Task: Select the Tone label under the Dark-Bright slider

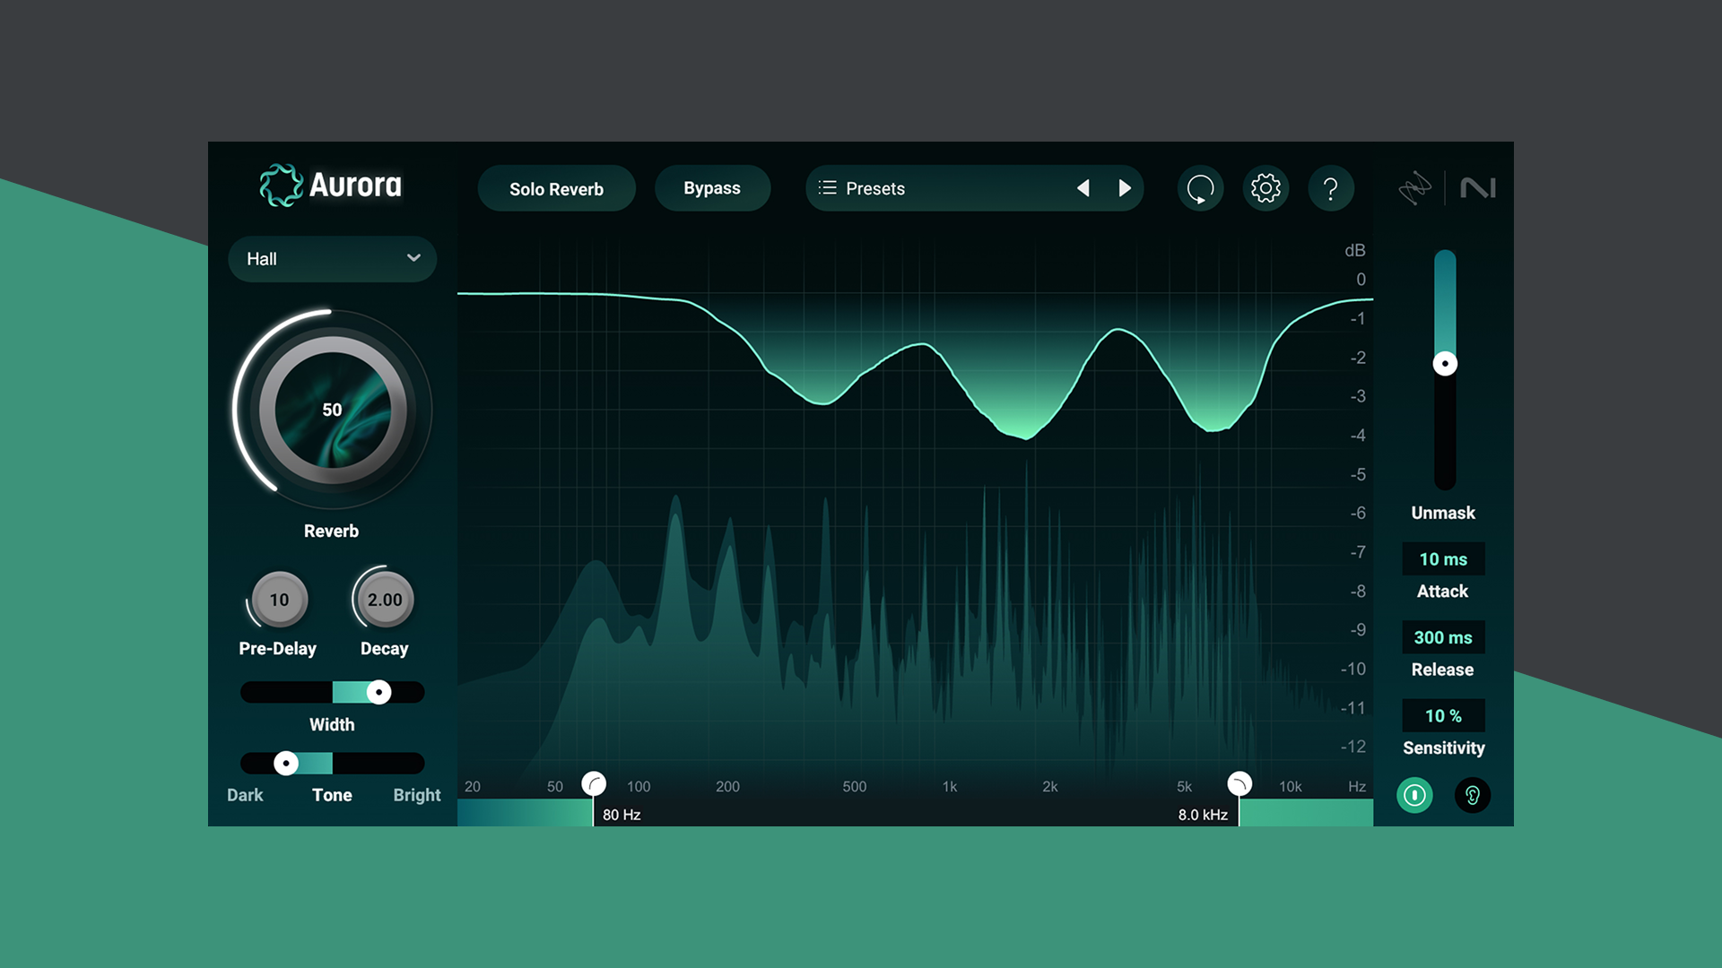Action: click(332, 794)
